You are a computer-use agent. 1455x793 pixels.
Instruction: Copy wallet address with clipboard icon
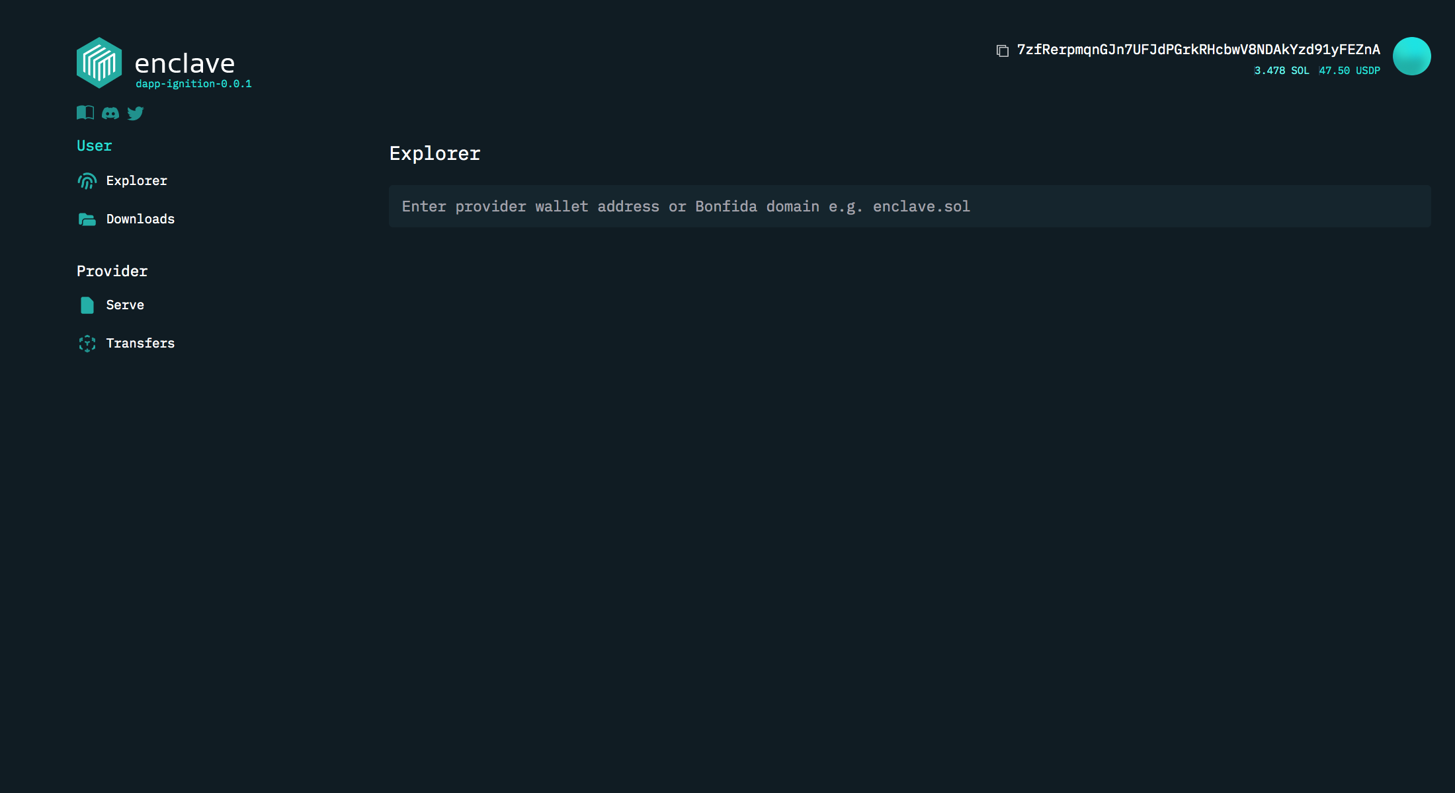click(x=1003, y=51)
